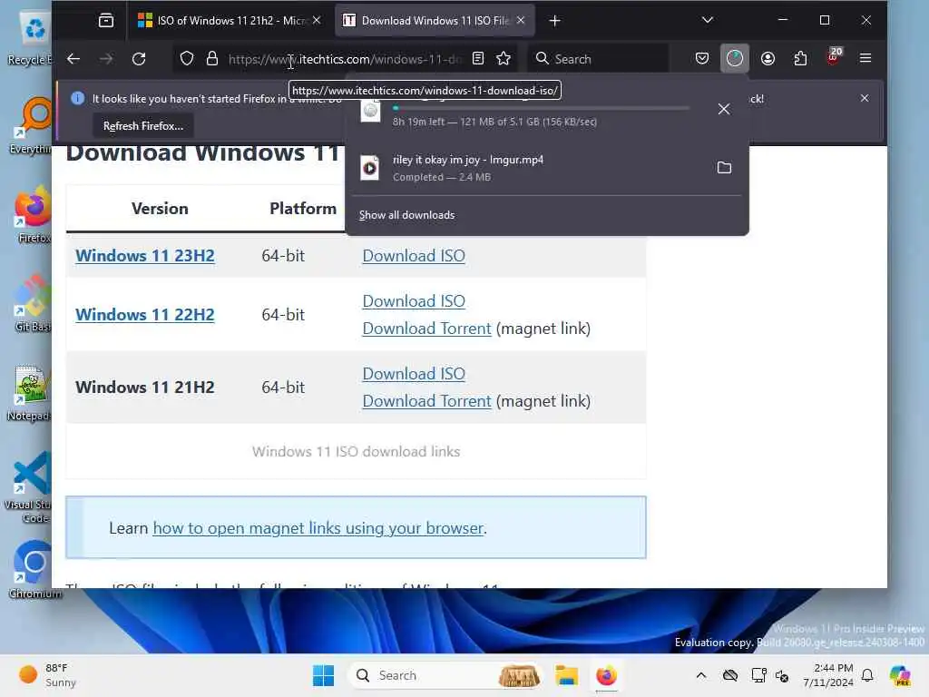The height and width of the screenshot is (697, 929).
Task: Click the muted volume tray icon
Action: [x=782, y=675]
